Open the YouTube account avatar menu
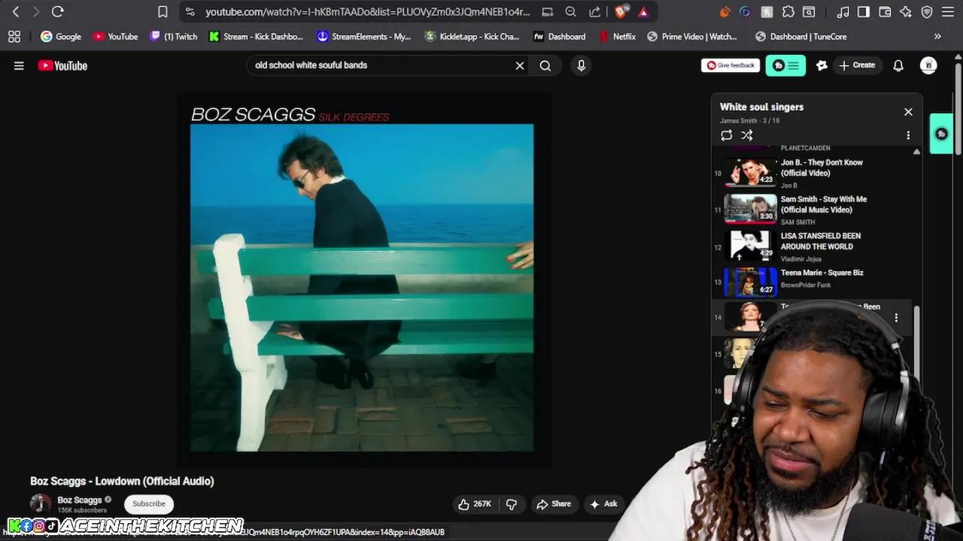Screen dimensions: 963x541 pyautogui.click(x=928, y=65)
